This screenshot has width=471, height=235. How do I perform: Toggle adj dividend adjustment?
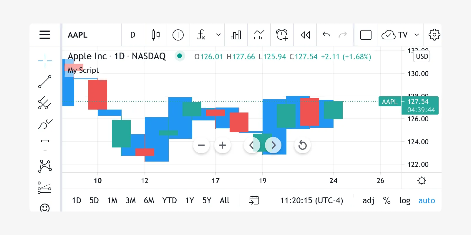tap(368, 200)
